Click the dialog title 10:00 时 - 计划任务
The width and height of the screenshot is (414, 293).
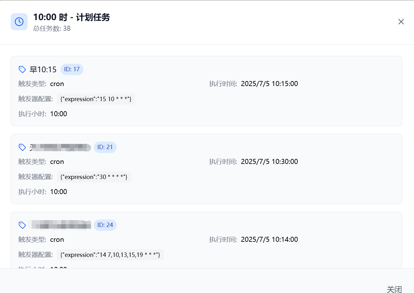[x=72, y=17]
